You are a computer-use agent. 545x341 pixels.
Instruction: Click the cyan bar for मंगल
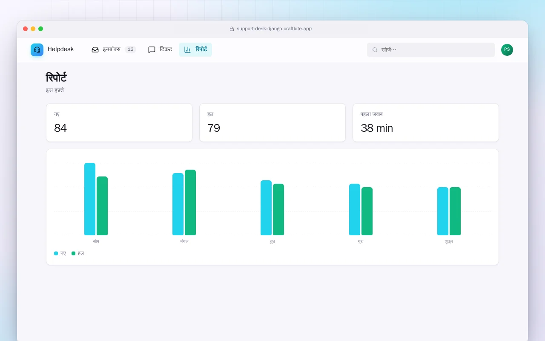(x=178, y=204)
